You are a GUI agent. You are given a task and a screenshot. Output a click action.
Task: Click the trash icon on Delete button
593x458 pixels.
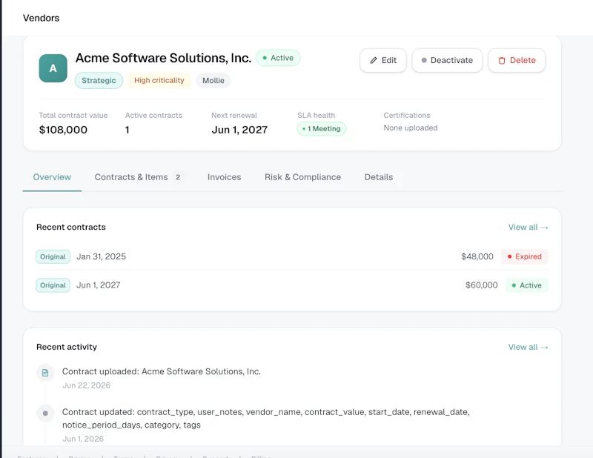502,61
